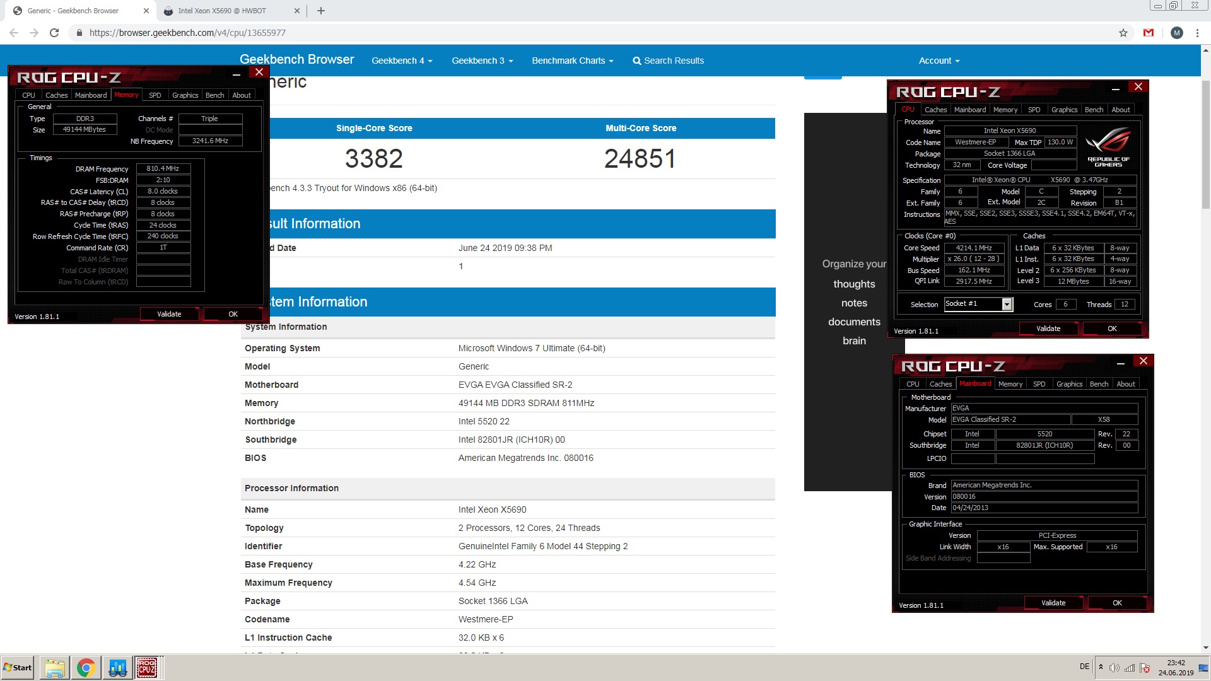The width and height of the screenshot is (1211, 681).
Task: Expand the Geekbench 4 menu
Action: [x=402, y=61]
